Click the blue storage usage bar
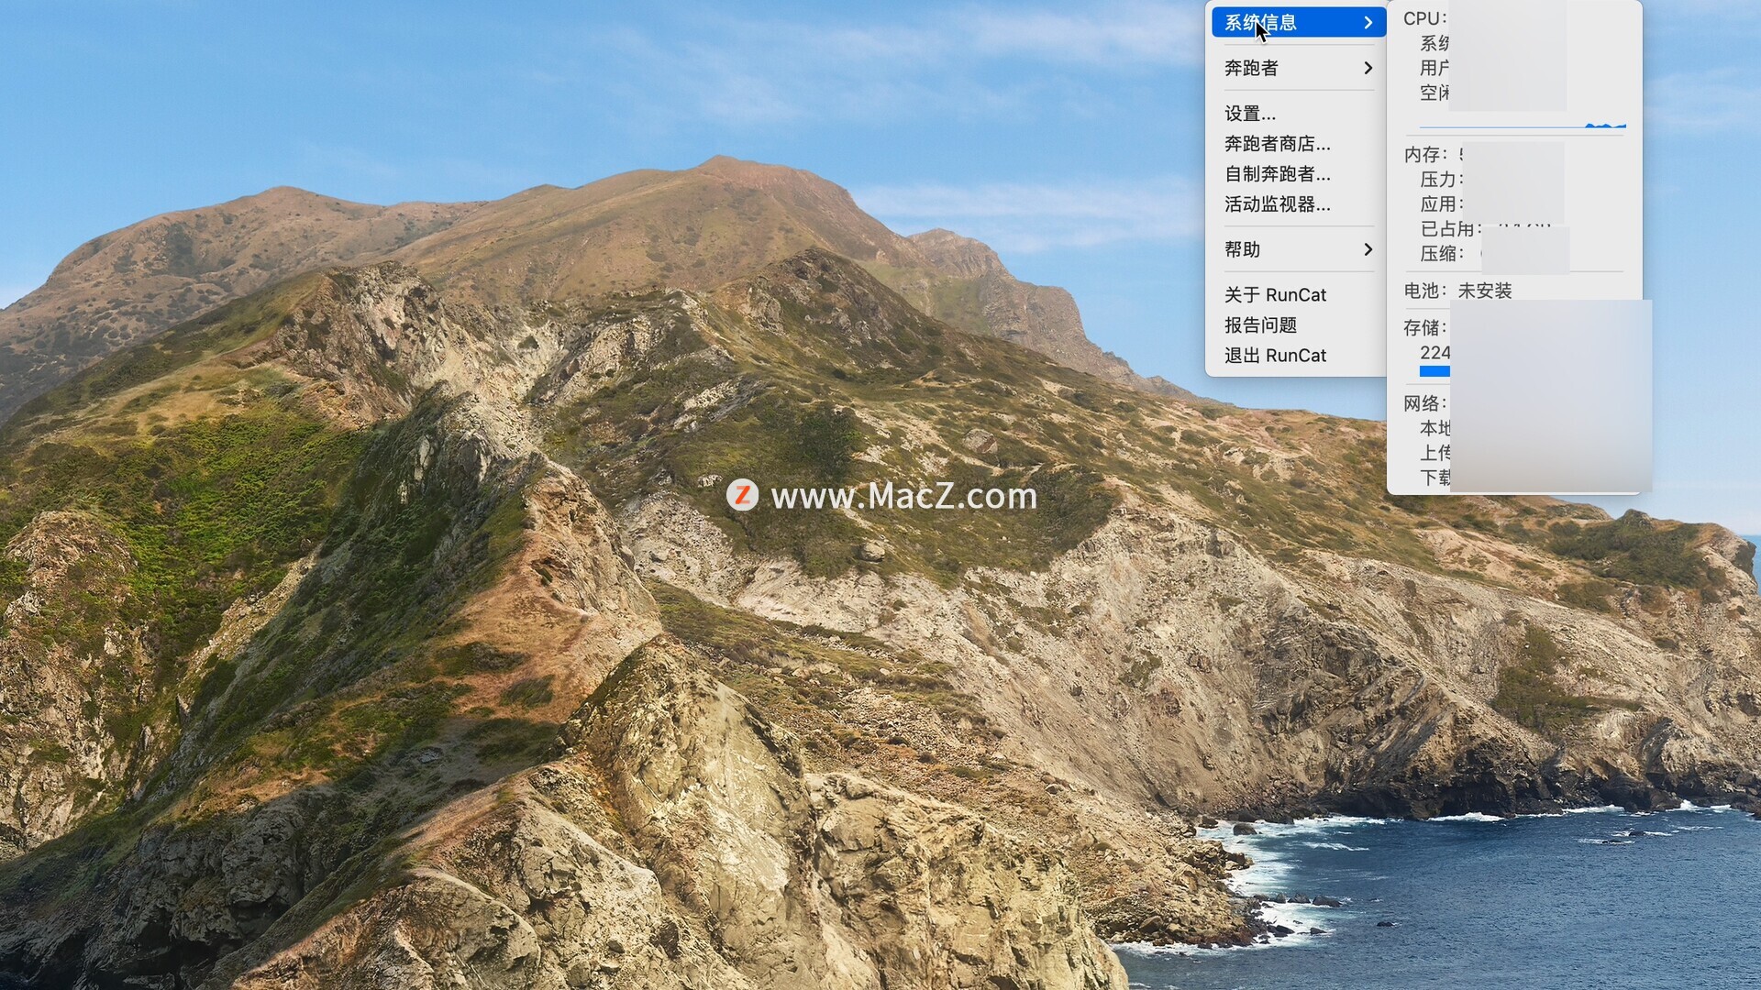The height and width of the screenshot is (990, 1761). click(x=1434, y=371)
